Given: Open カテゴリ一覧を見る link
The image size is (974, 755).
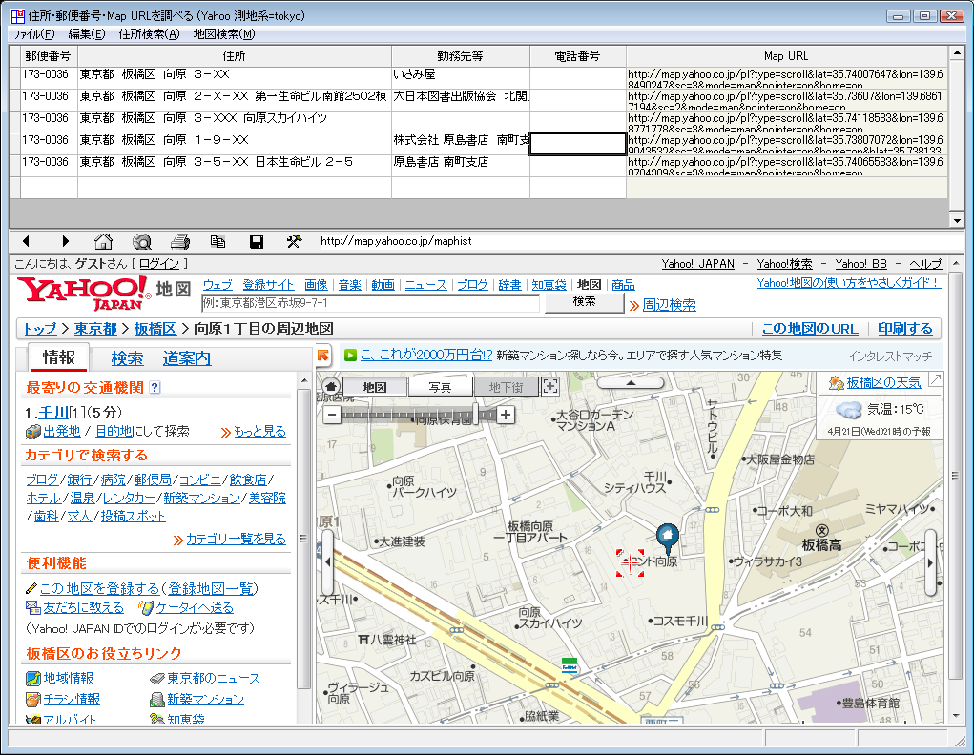Looking at the screenshot, I should [x=236, y=539].
